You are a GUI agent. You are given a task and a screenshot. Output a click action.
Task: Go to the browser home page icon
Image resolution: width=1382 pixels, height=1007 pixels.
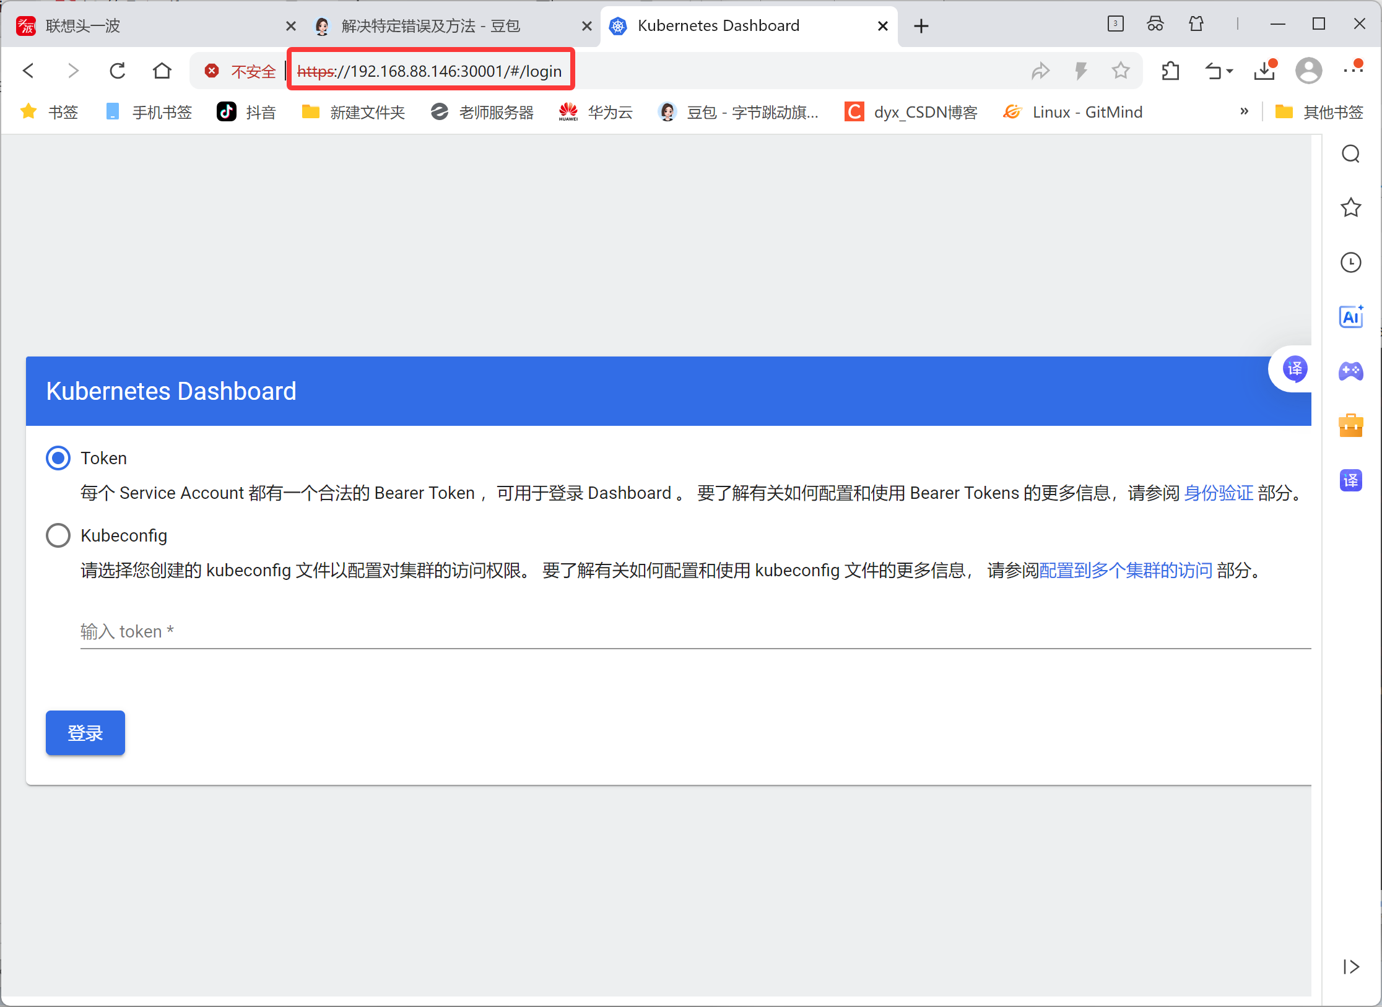[x=162, y=71]
